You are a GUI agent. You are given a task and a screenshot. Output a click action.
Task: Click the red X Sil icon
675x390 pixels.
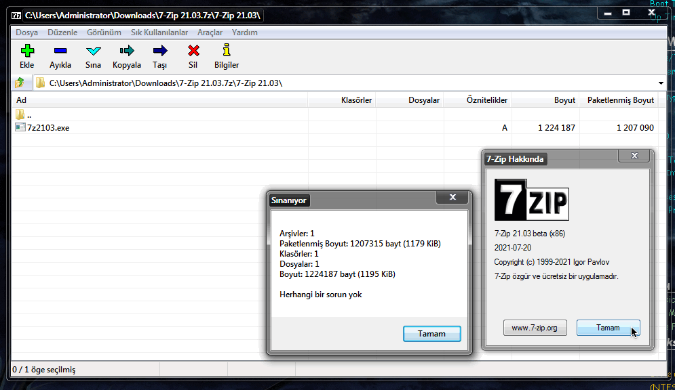pos(193,51)
